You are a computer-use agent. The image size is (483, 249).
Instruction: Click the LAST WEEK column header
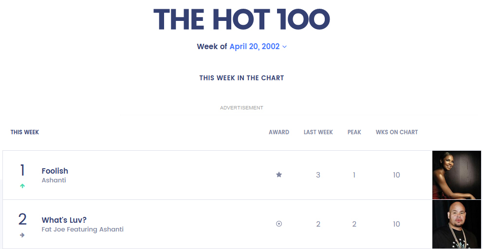(x=318, y=132)
